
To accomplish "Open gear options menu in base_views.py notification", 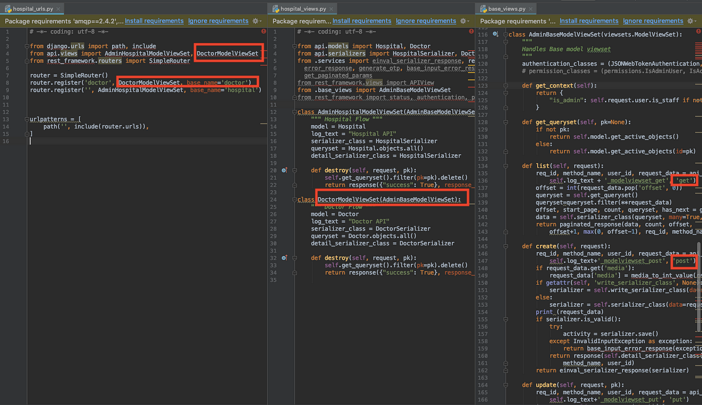I will (x=691, y=21).
